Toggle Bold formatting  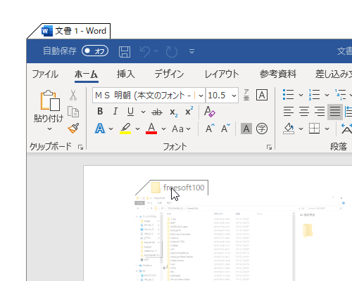100,112
